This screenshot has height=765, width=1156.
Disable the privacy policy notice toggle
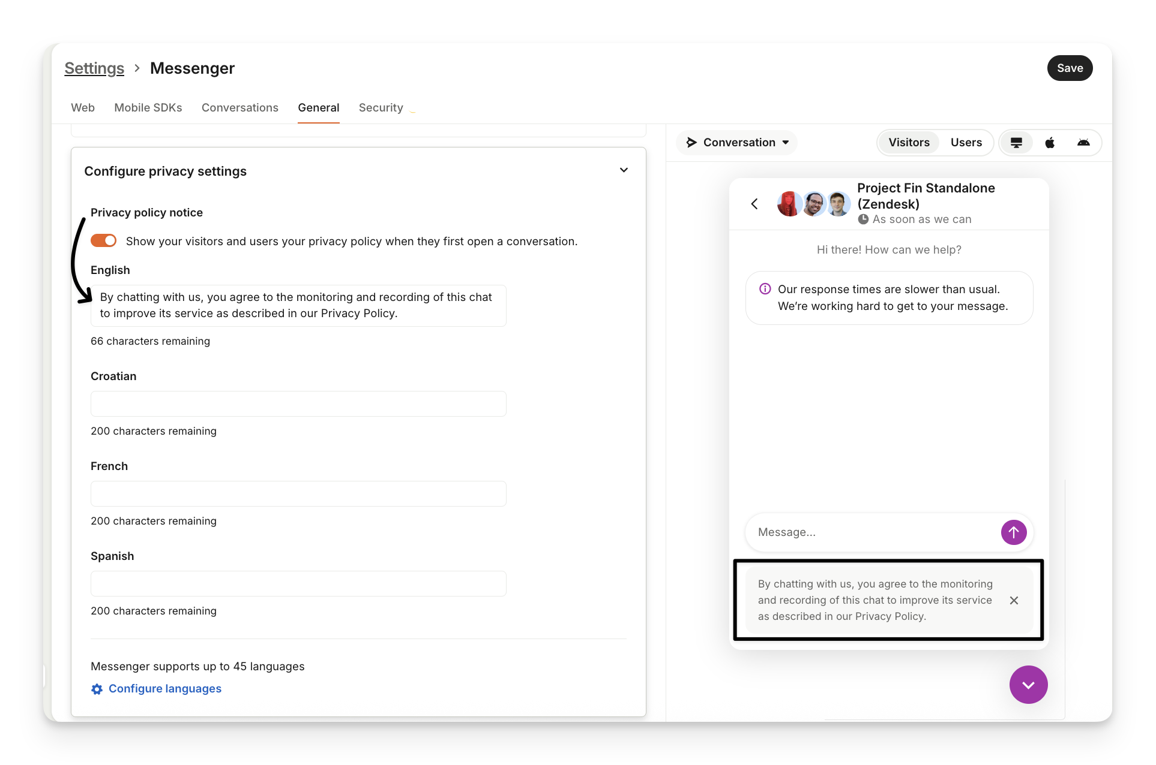tap(103, 240)
